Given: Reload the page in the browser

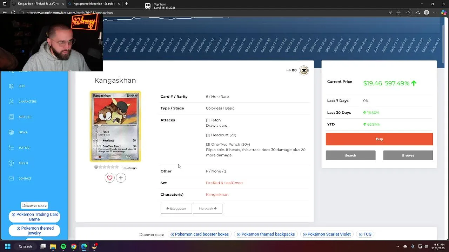Looking at the screenshot, I should pyautogui.click(x=13, y=13).
